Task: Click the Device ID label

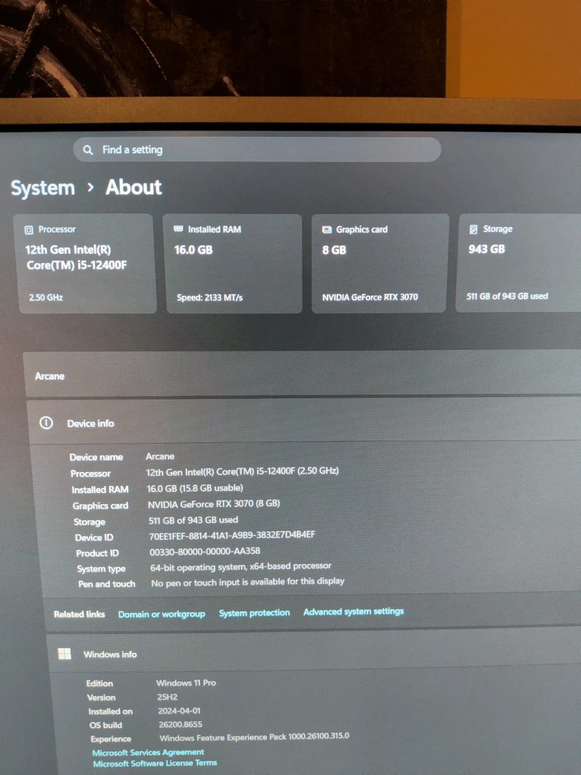Action: (94, 538)
